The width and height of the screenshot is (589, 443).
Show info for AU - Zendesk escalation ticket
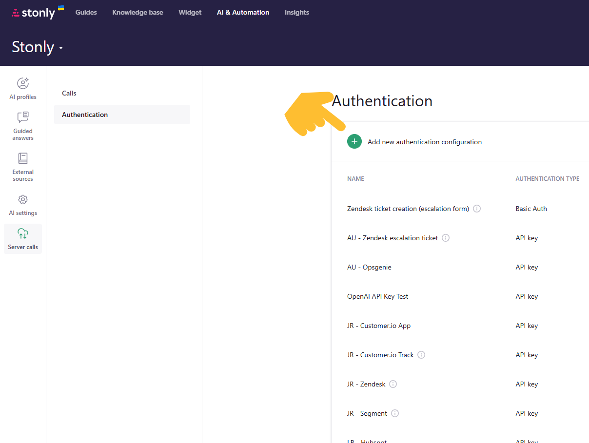pyautogui.click(x=445, y=238)
